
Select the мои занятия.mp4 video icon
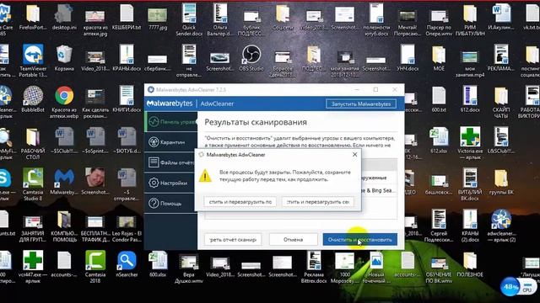[470, 64]
